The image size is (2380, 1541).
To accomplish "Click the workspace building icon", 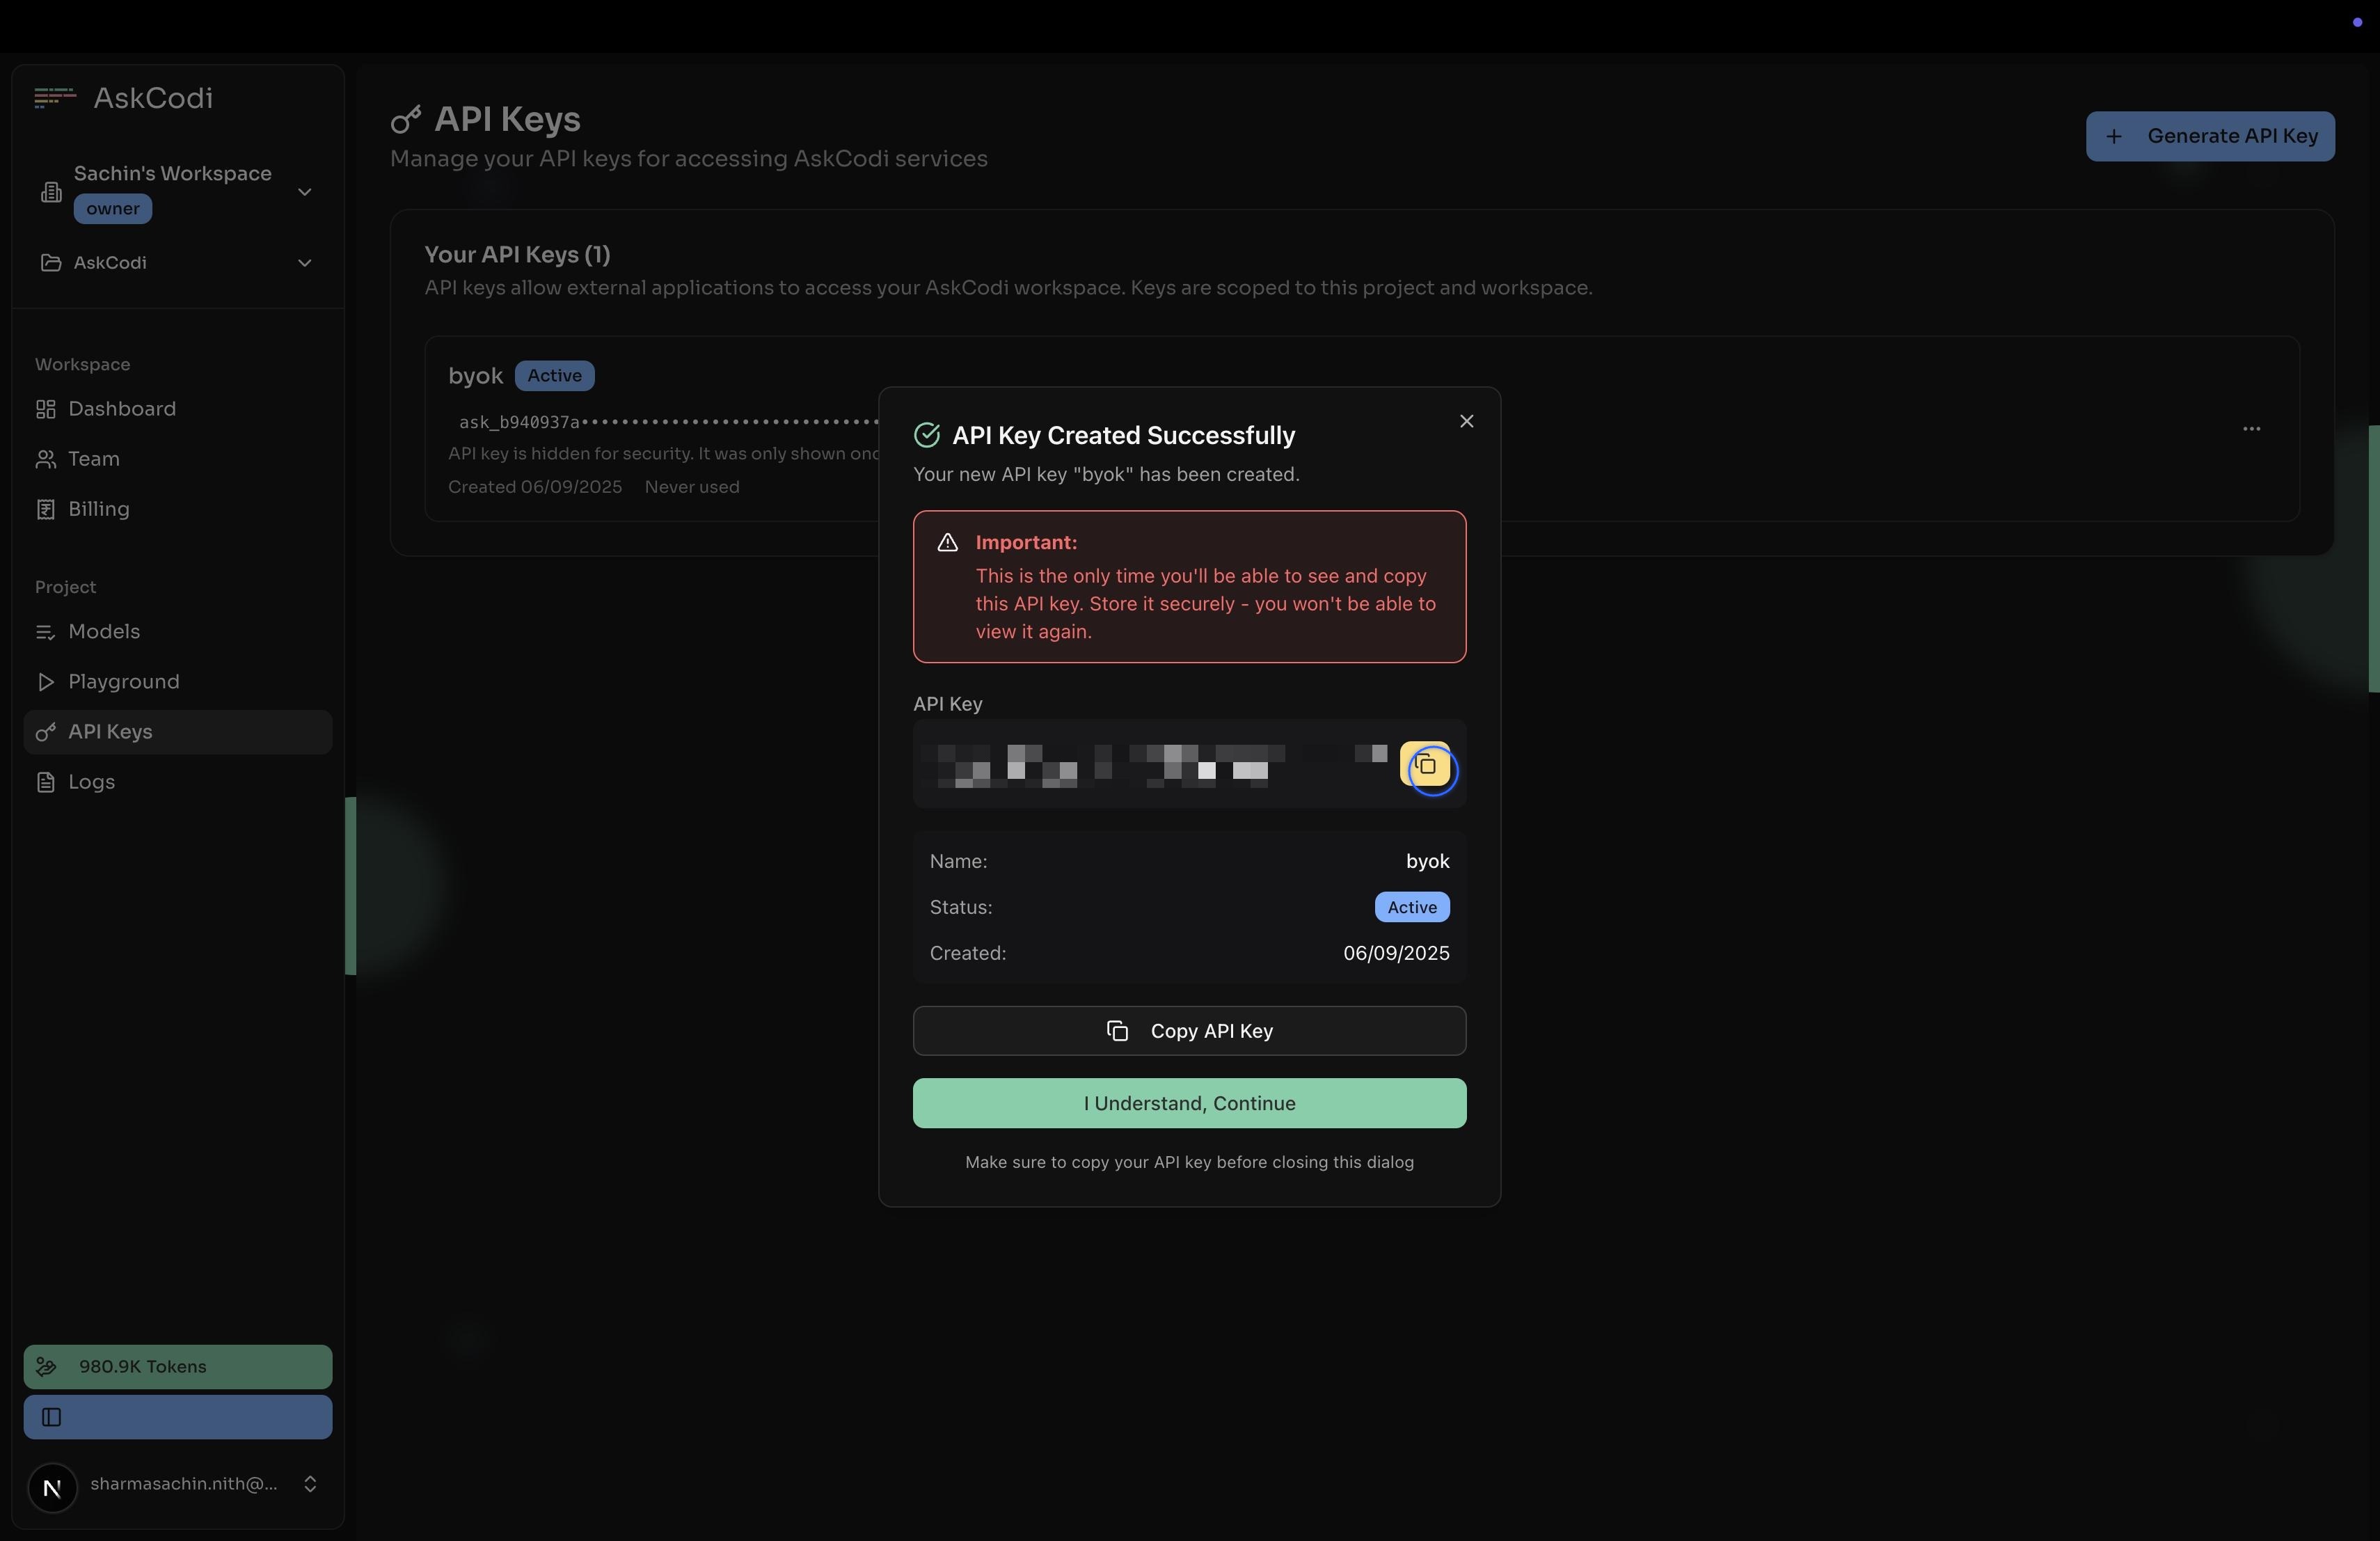I will 51,192.
